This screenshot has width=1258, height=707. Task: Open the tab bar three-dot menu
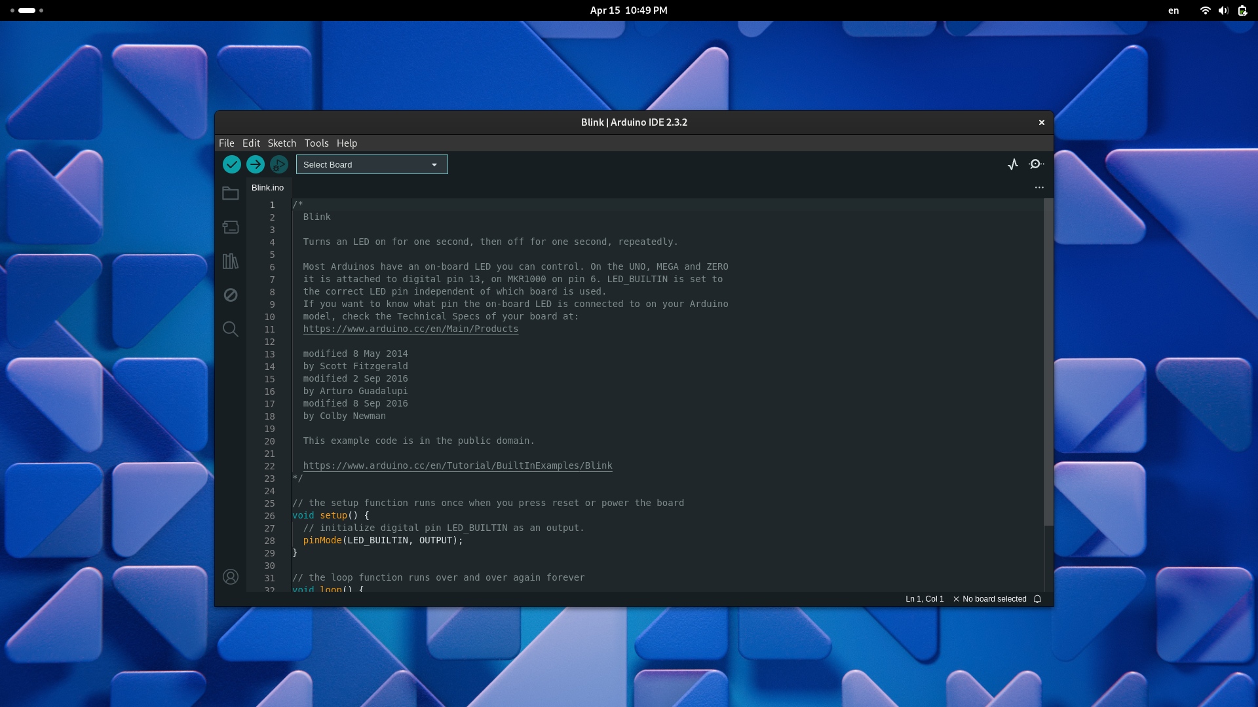pyautogui.click(x=1039, y=187)
